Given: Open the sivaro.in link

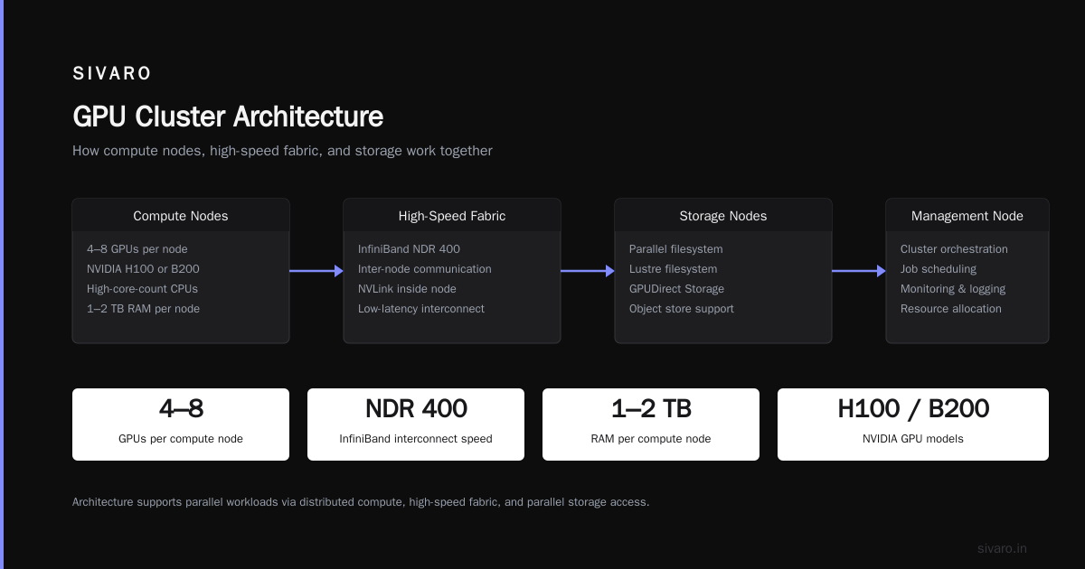Looking at the screenshot, I should click(x=1002, y=548).
